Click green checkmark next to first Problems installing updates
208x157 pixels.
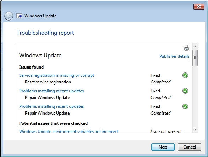[x=185, y=91]
